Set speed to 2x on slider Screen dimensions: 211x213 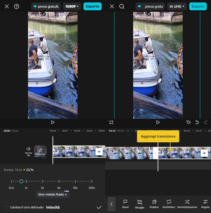point(43,181)
